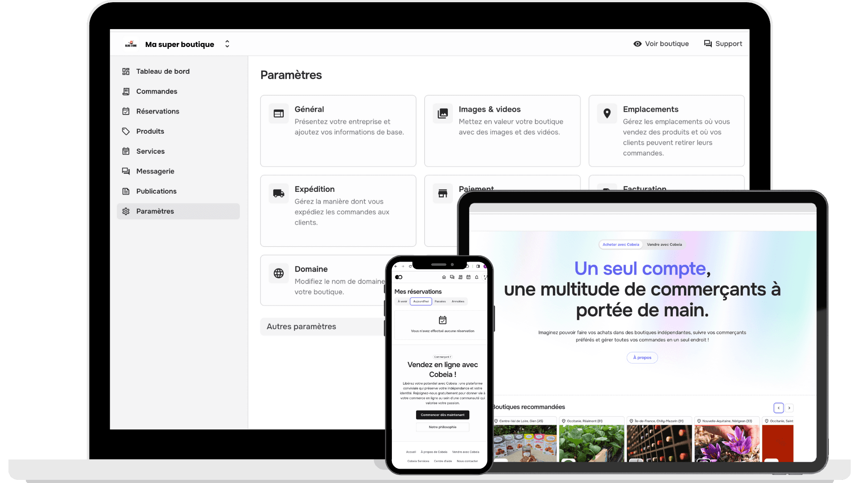Click the Expédition truck icon
This screenshot has width=859, height=483.
[x=278, y=192]
